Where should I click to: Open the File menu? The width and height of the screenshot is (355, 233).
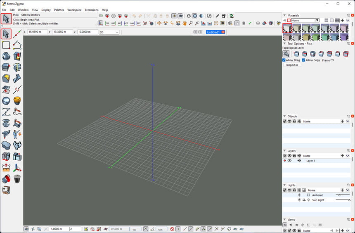coord(4,10)
